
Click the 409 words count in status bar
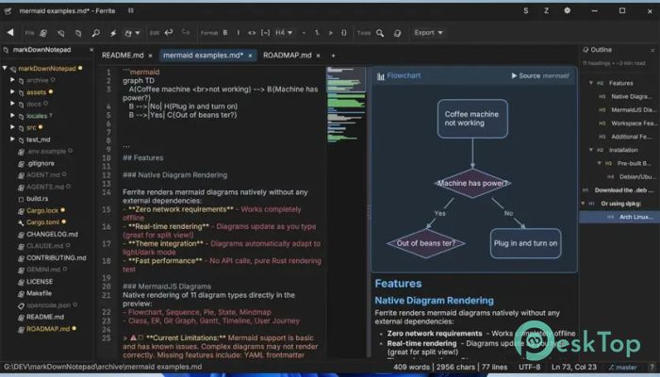pos(411,367)
